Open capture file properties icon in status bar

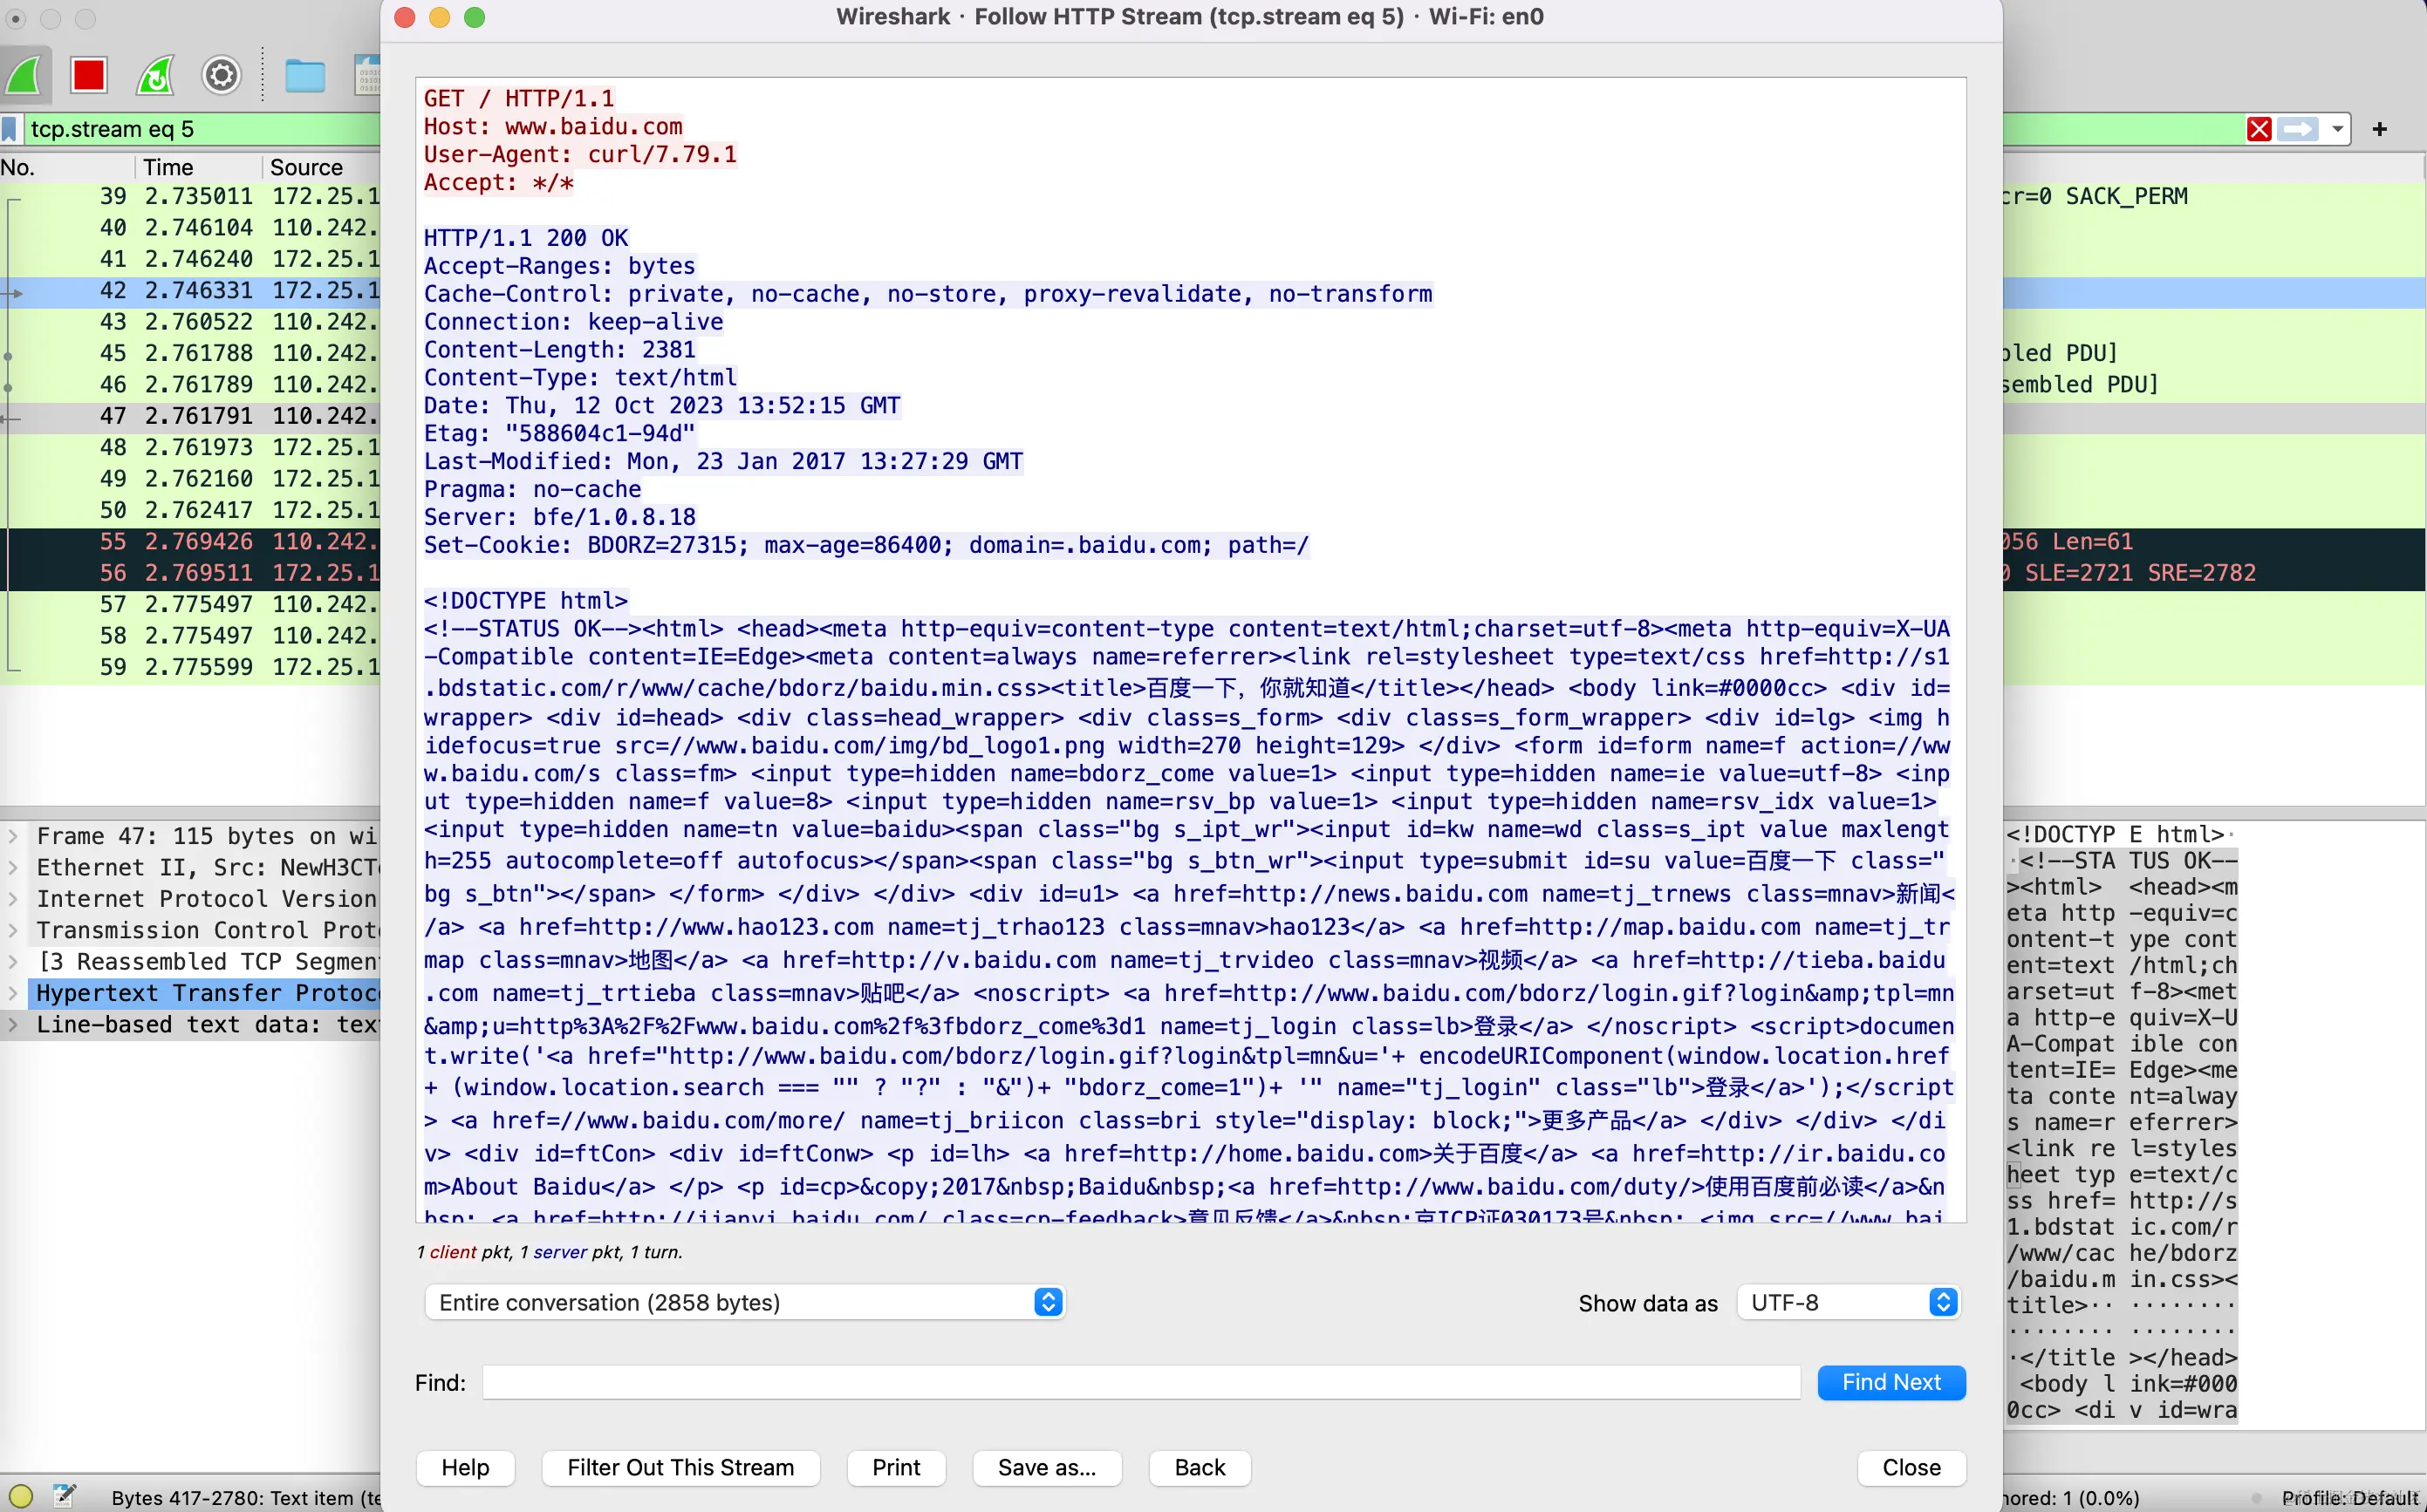pos(63,1495)
